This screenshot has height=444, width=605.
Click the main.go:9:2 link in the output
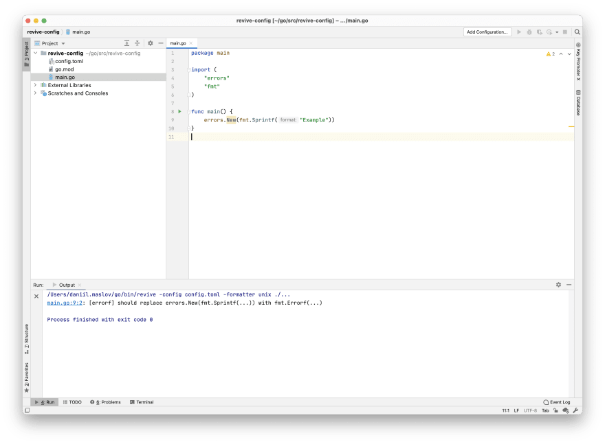click(x=65, y=303)
